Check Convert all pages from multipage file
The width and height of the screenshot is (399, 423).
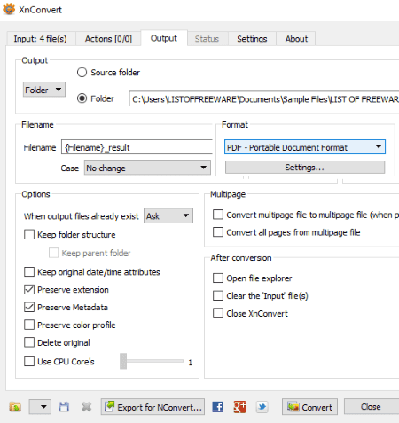[218, 232]
